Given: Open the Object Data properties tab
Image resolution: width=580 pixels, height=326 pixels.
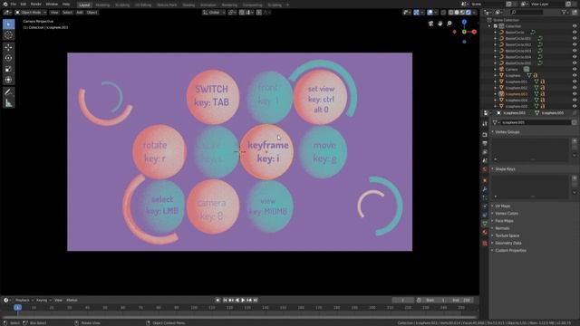Looking at the screenshot, I should coord(485,224).
